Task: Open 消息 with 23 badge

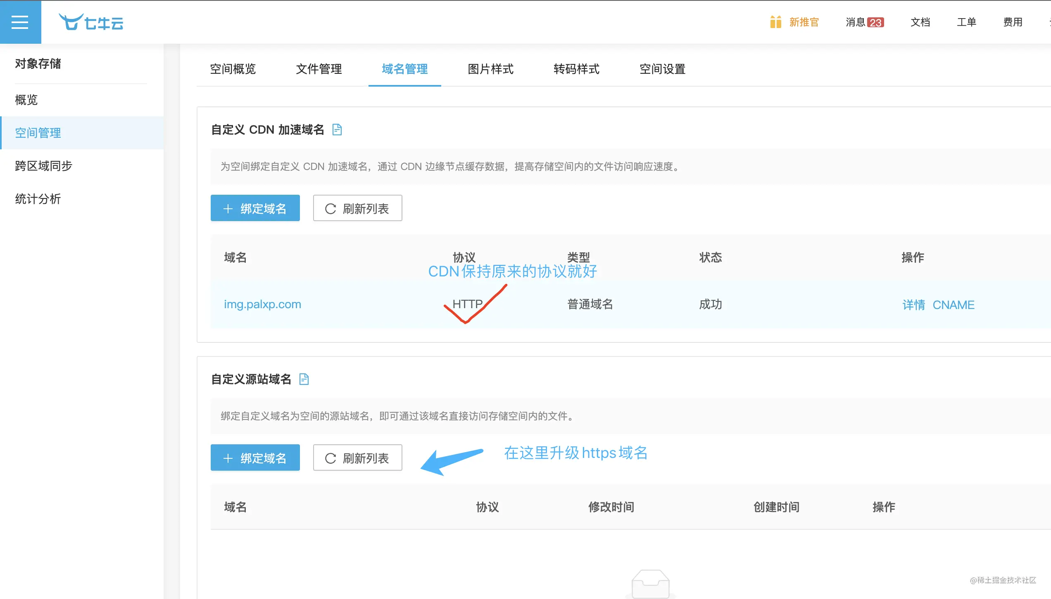Action: [x=865, y=22]
